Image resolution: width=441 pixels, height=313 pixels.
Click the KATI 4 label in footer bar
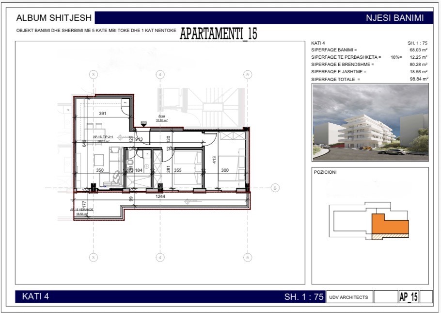(x=36, y=297)
